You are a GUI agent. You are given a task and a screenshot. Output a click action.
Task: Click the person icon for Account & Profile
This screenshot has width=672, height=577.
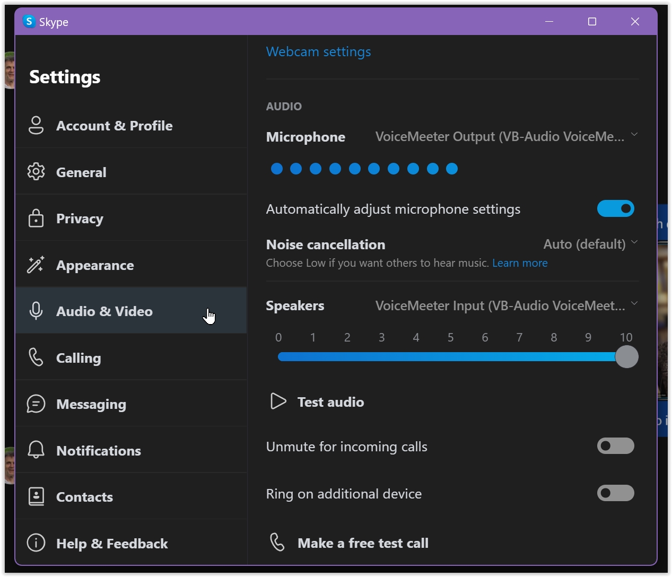tap(36, 126)
